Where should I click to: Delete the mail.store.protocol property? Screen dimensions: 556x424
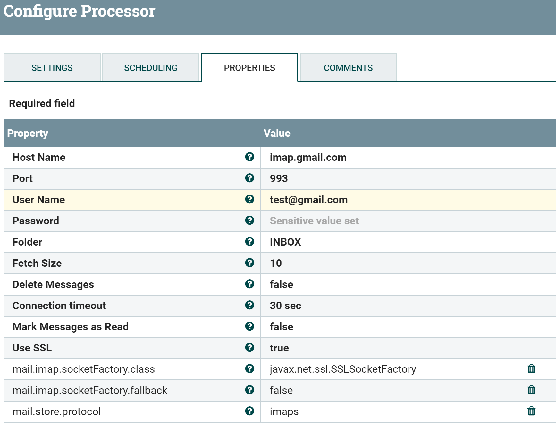click(x=531, y=411)
